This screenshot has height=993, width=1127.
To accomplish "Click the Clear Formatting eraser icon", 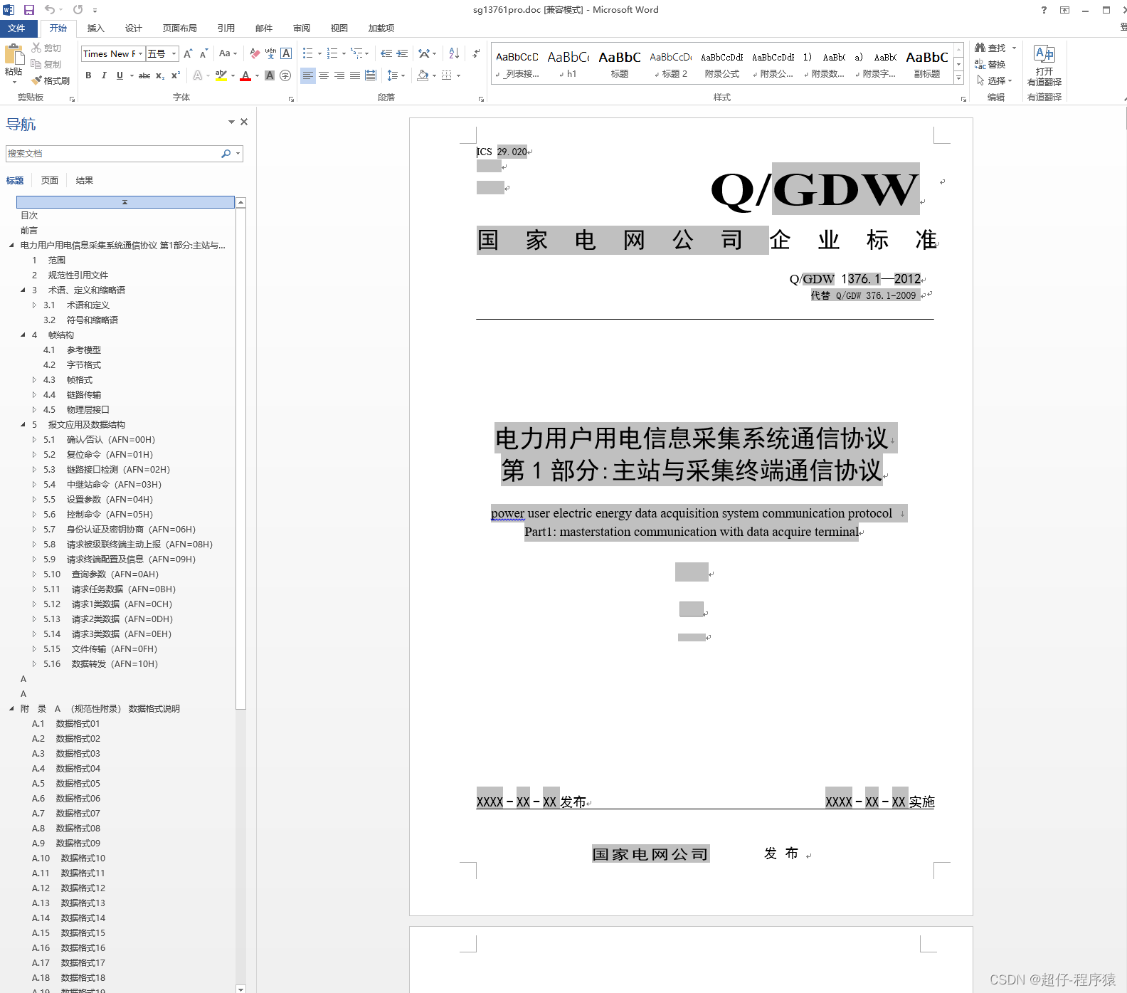I will point(255,53).
